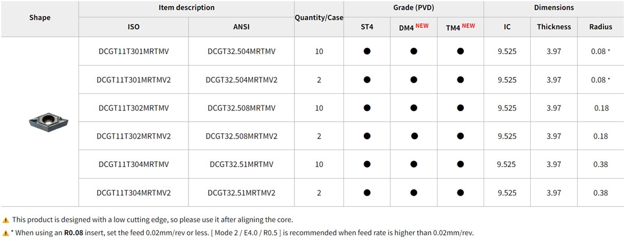Click the TM4 dot for DCGT11T301MRTMV2
The width and height of the screenshot is (625, 241).
460,80
